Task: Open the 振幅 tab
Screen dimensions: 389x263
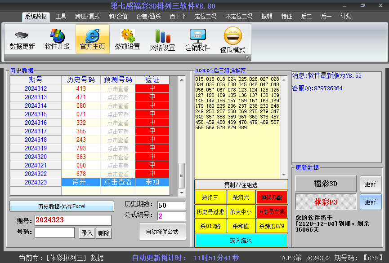Action: (267, 17)
